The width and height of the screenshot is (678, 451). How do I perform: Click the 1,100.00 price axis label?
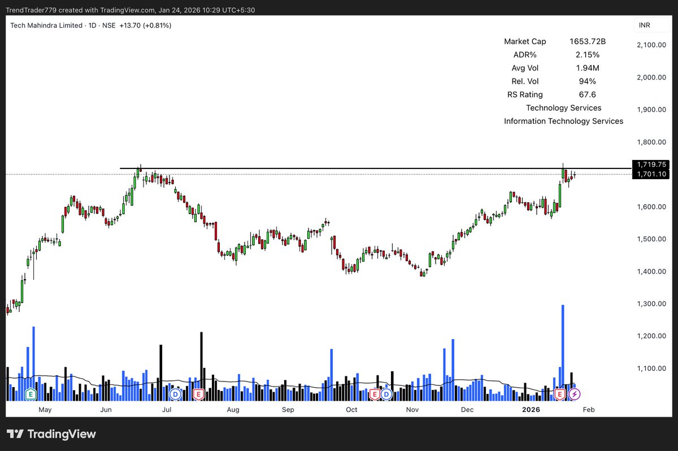coord(653,368)
